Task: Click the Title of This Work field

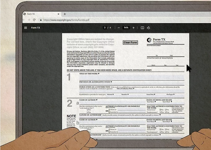Action: [x=132, y=77]
